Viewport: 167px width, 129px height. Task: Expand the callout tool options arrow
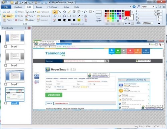[82, 12]
